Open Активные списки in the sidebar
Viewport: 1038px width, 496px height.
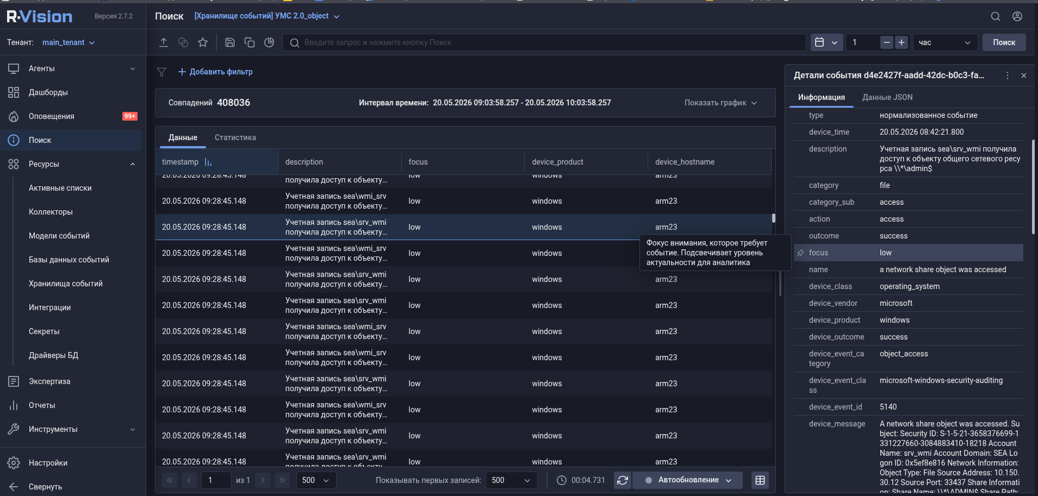pyautogui.click(x=60, y=188)
